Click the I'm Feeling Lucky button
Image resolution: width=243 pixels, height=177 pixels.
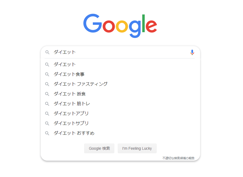tap(137, 148)
